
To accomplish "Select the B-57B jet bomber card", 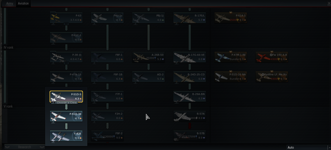I will pos(189,136).
